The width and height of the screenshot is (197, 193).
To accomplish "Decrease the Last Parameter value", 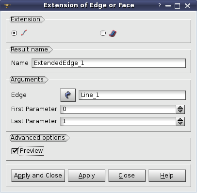I will point(180,124).
